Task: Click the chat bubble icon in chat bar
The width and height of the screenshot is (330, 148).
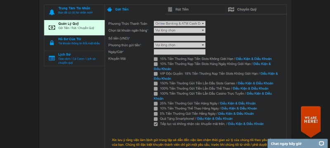Action: pyautogui.click(x=321, y=143)
